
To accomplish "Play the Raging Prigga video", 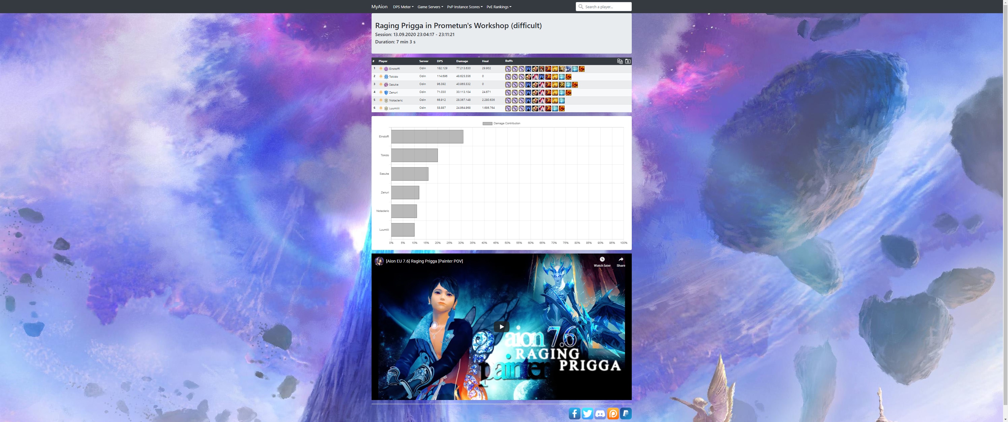I will [x=501, y=326].
